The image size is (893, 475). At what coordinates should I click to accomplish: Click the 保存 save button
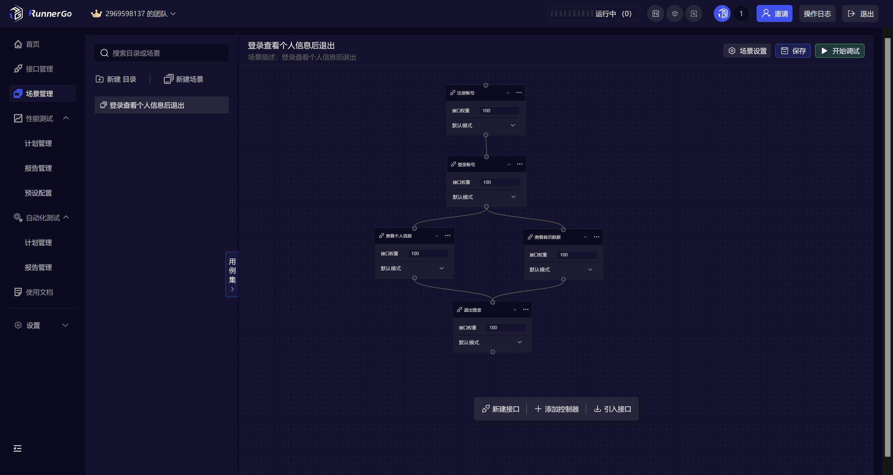click(x=793, y=51)
